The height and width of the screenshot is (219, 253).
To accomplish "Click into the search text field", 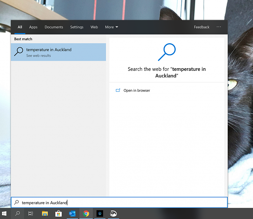I will tap(119, 202).
